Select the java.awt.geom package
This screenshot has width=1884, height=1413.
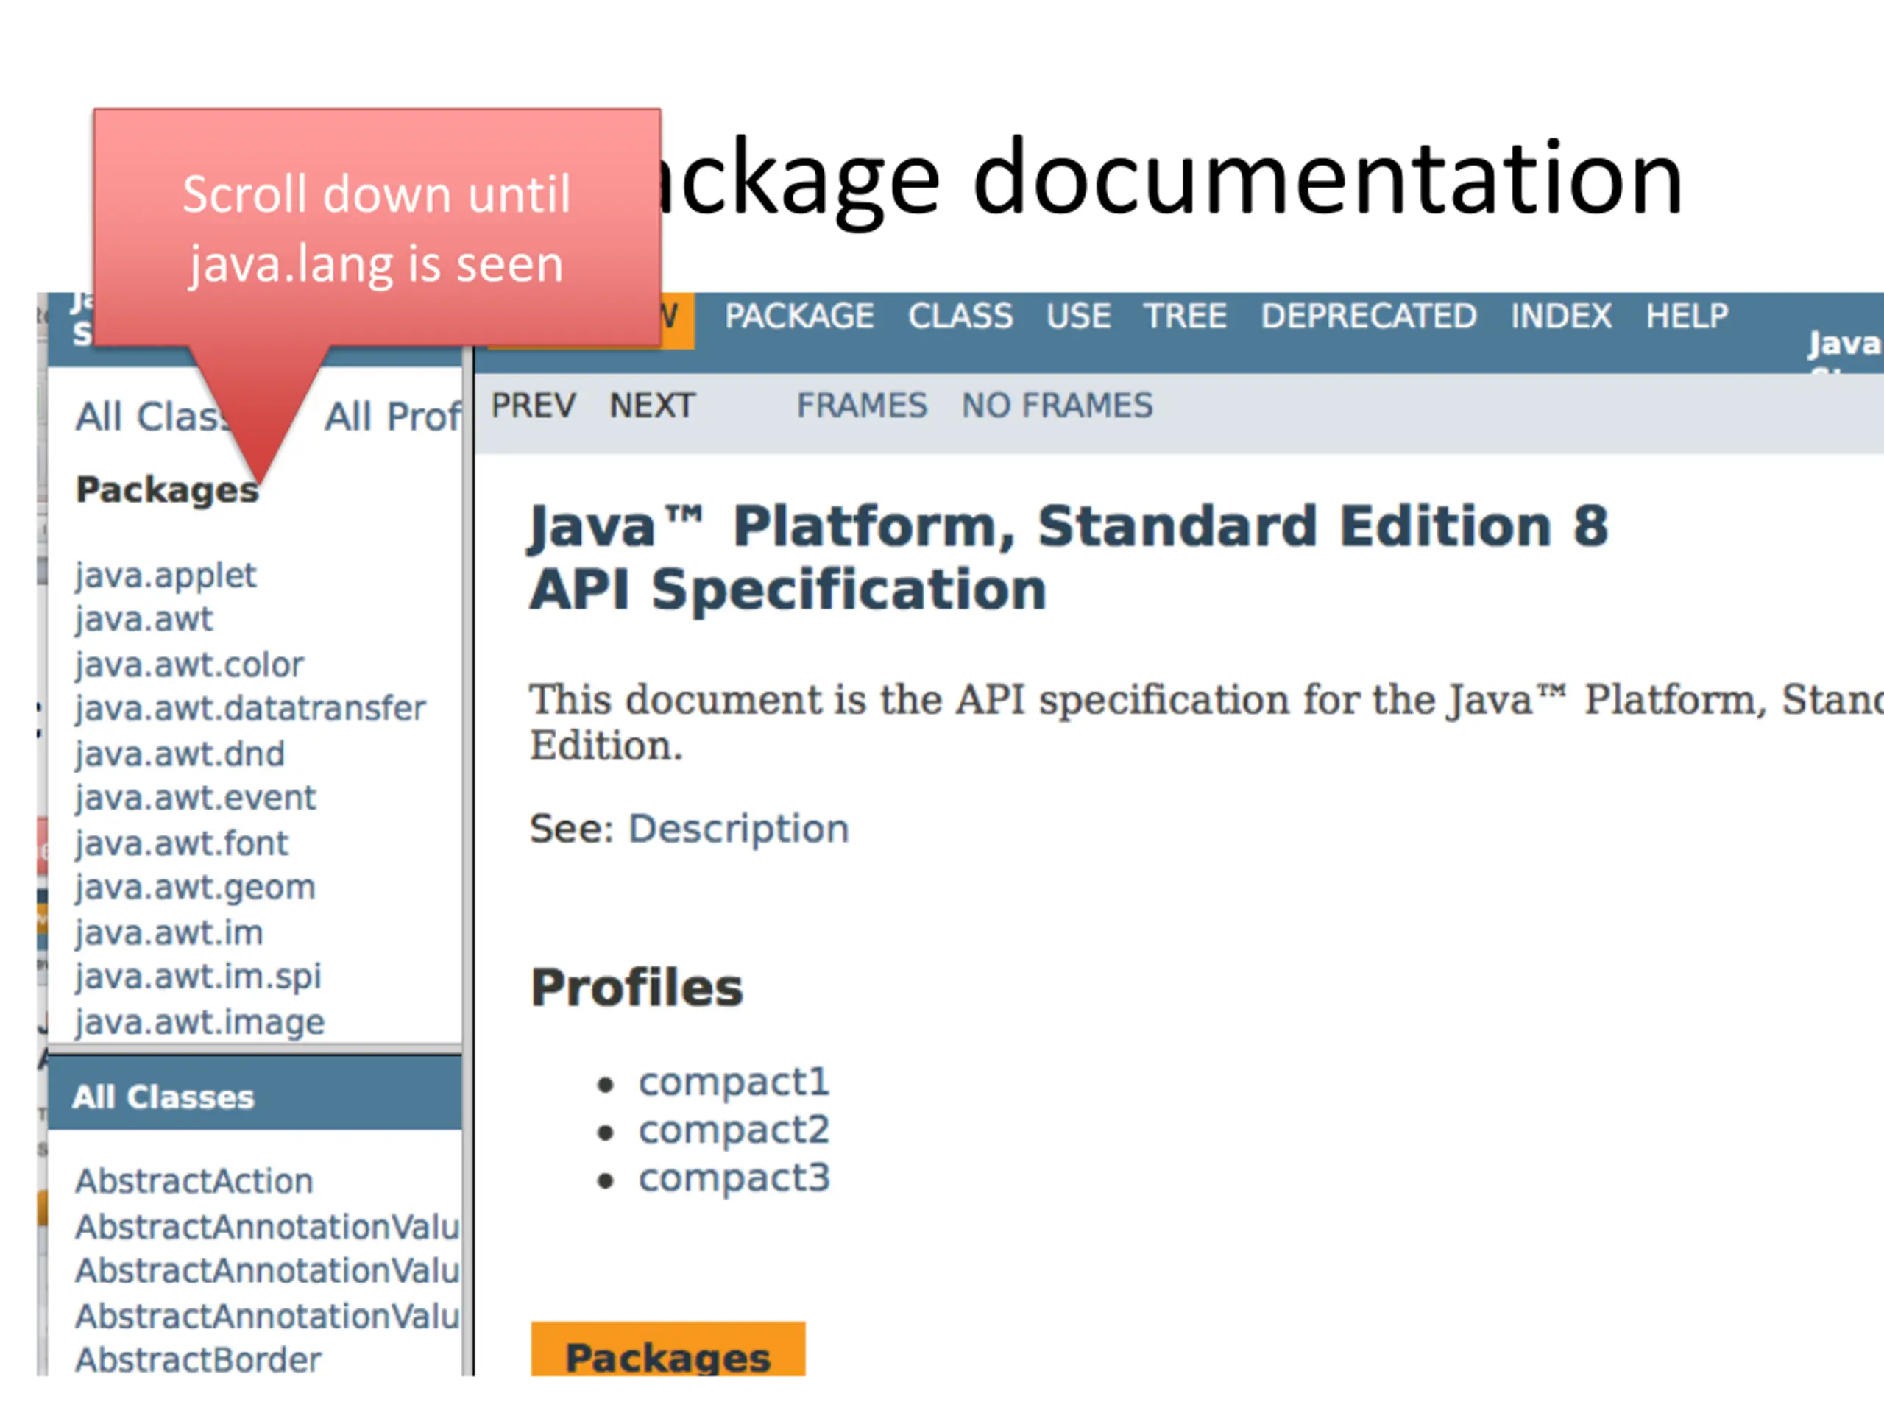coord(195,888)
